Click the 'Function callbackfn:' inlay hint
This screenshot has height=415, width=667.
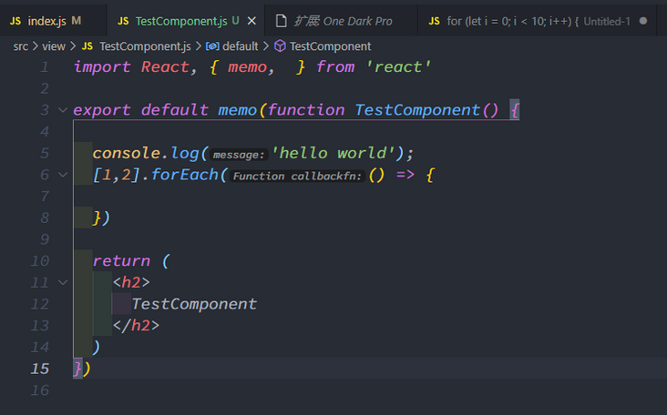click(297, 176)
